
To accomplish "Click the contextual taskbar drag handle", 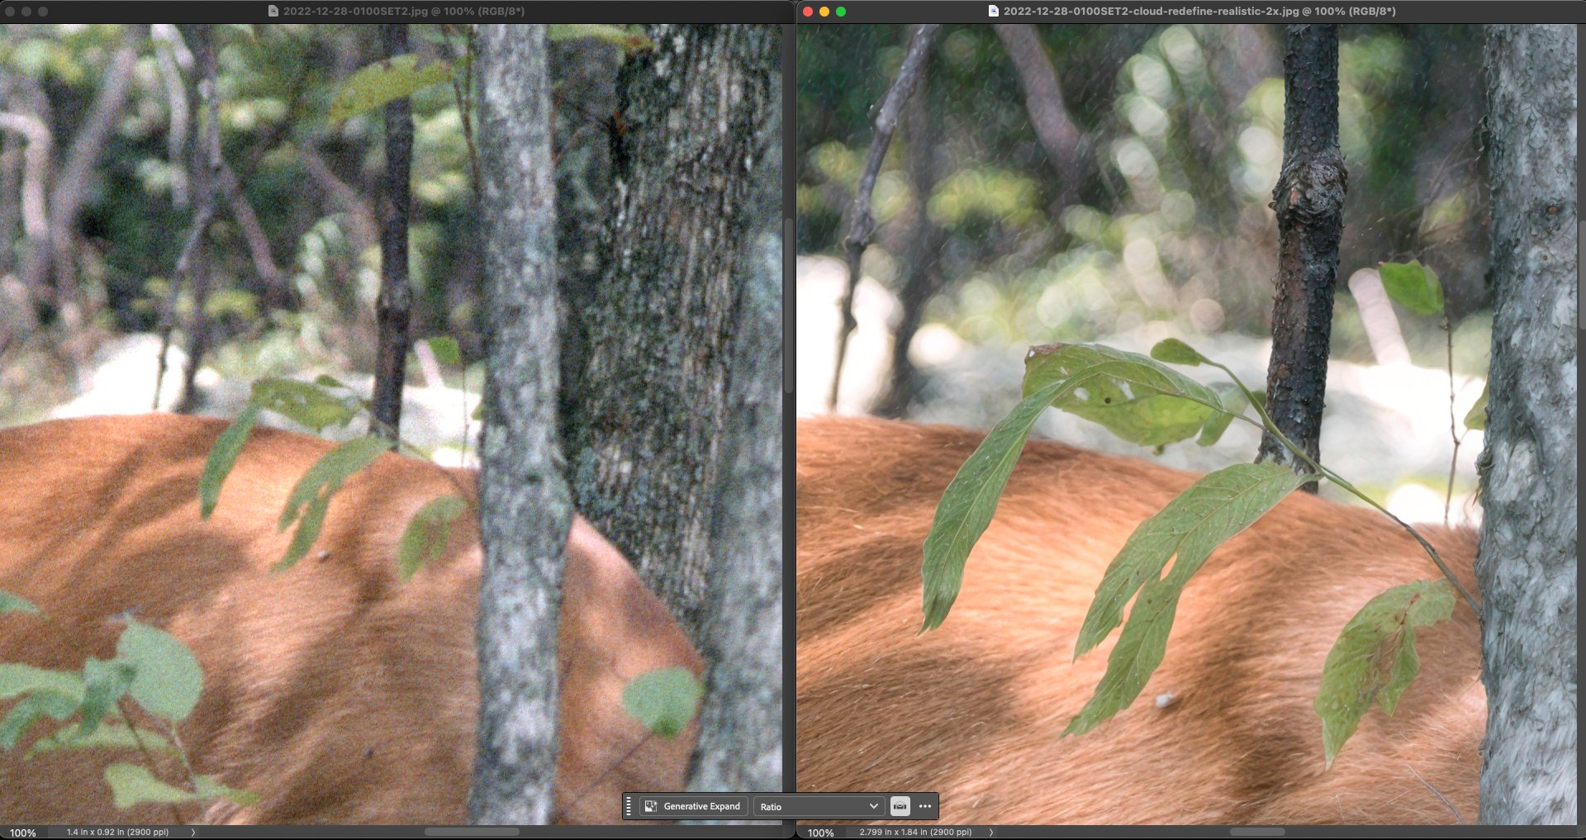I will pos(629,806).
